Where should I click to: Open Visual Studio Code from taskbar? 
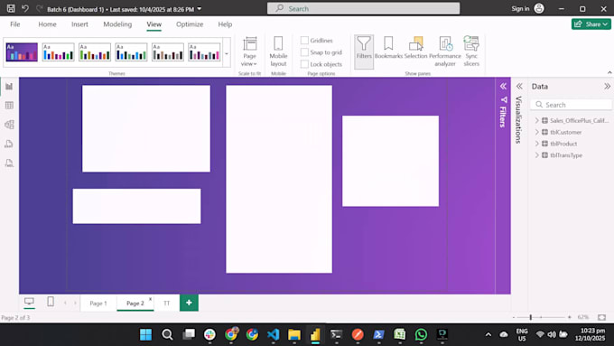pos(274,334)
